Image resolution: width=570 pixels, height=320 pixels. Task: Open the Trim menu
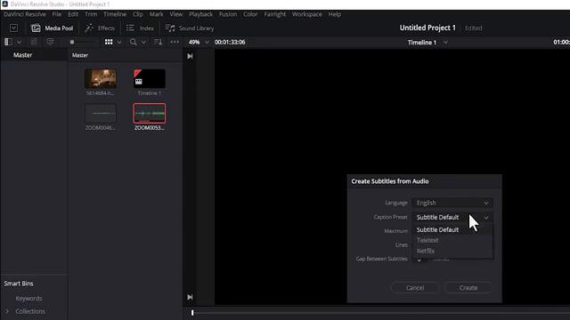(91, 14)
